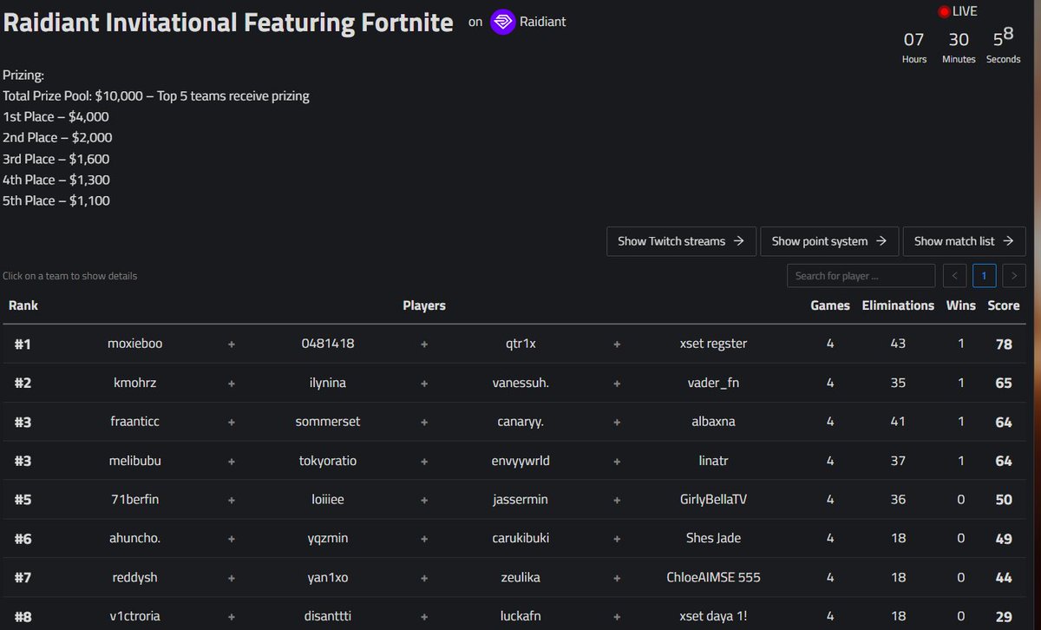Viewport: 1041px width, 630px height.
Task: Expand rank #8 team row
Action: (x=514, y=614)
